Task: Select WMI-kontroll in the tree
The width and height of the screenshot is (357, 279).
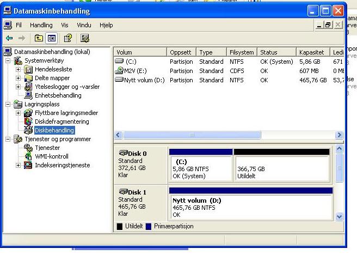Action: [x=52, y=156]
